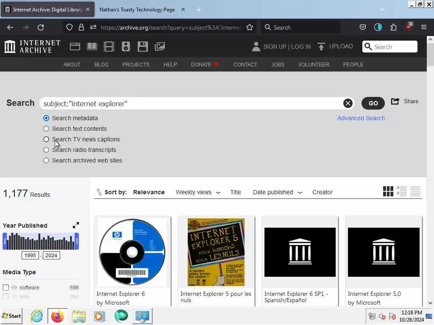Viewport: 434px width, 325px height.
Task: Open the Texts book icon
Action: (92, 47)
